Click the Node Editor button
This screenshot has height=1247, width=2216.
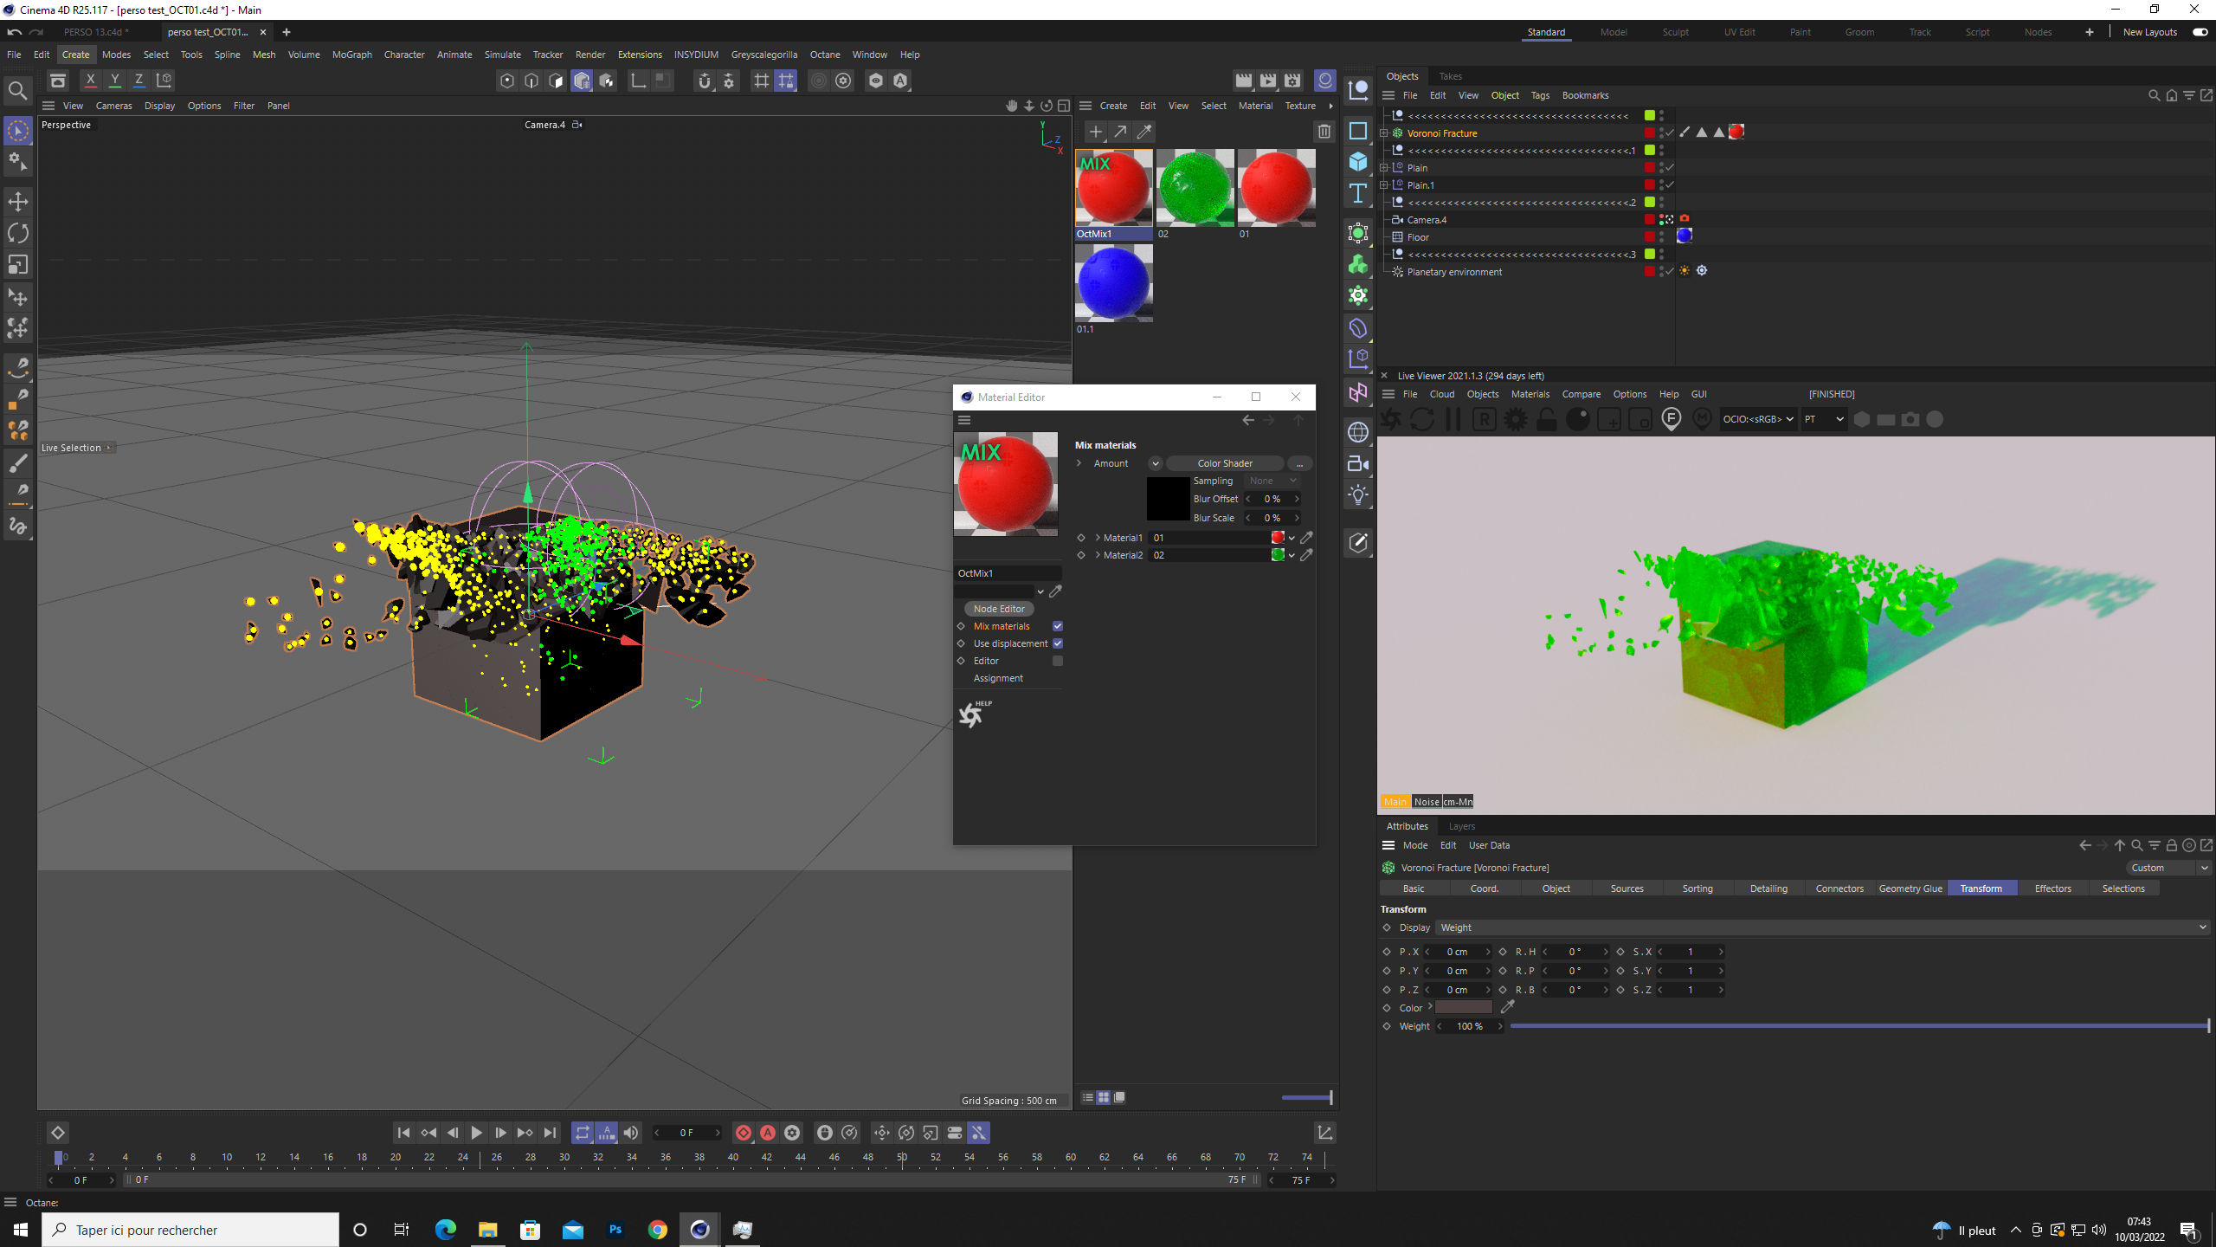(x=999, y=609)
